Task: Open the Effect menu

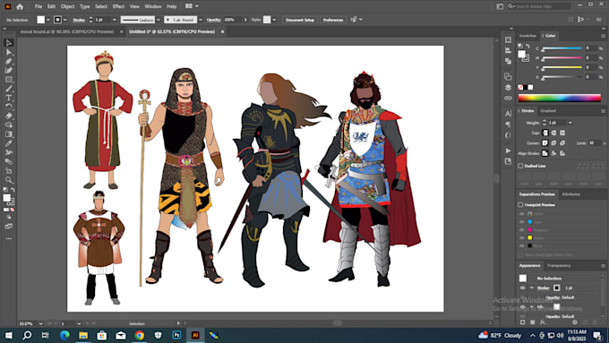Action: 118,6
